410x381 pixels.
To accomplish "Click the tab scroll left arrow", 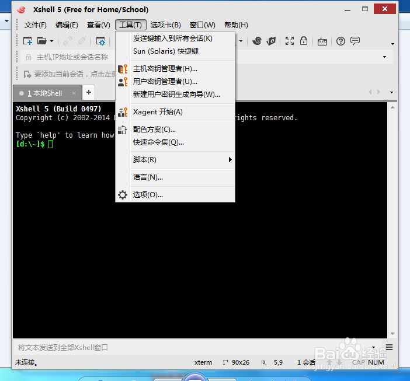I will [370, 92].
